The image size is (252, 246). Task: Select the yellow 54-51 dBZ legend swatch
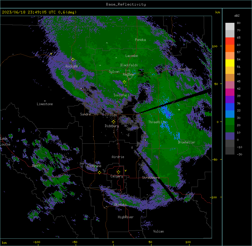tap(230, 63)
